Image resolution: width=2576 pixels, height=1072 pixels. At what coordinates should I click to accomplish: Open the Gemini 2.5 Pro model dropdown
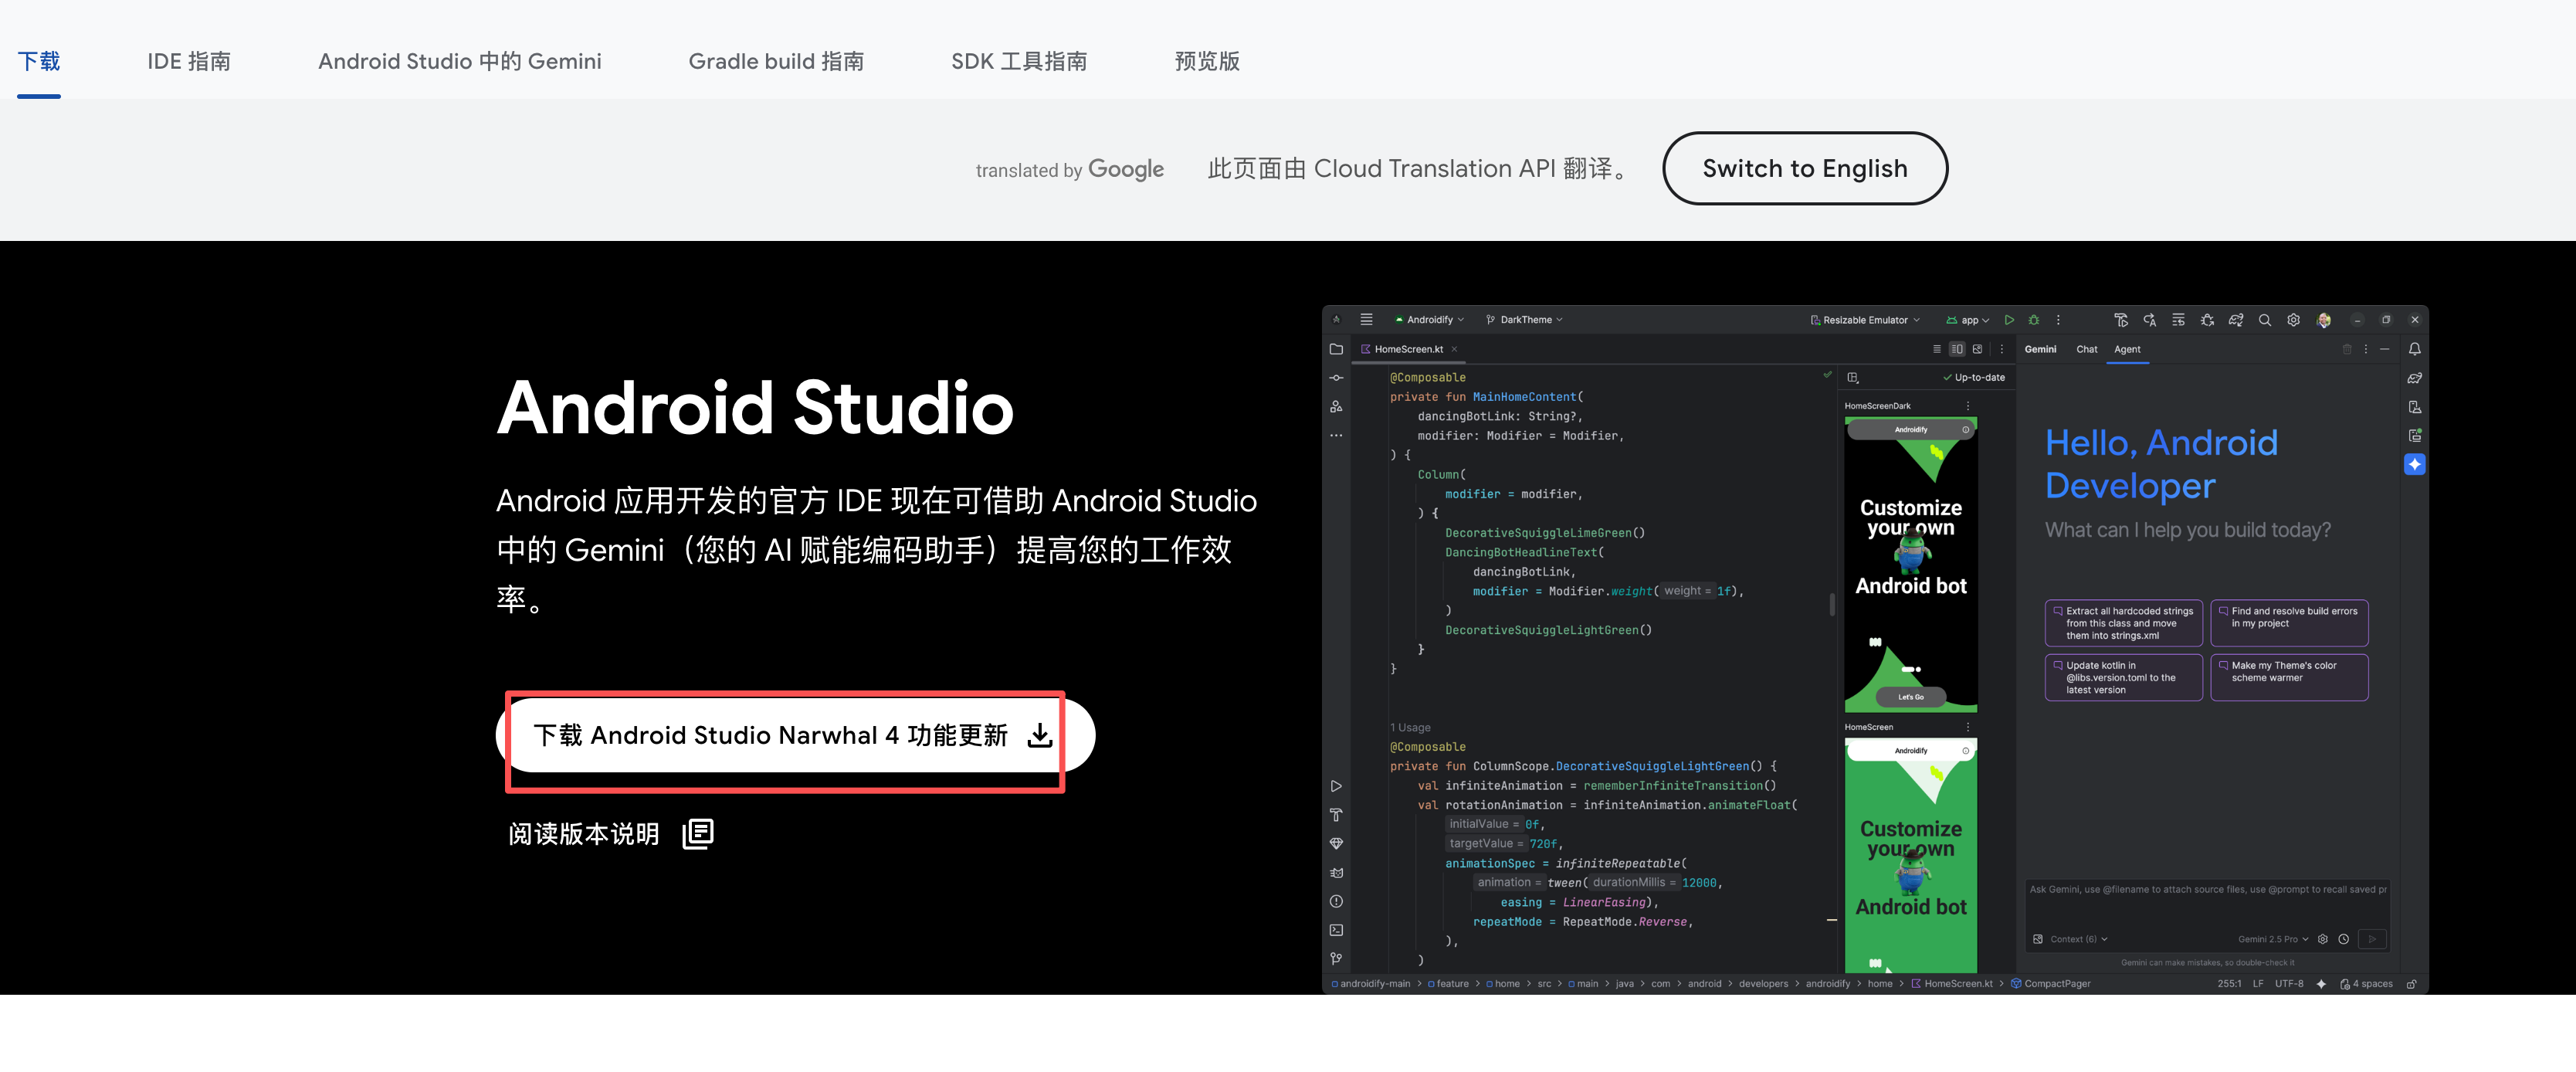2273,939
